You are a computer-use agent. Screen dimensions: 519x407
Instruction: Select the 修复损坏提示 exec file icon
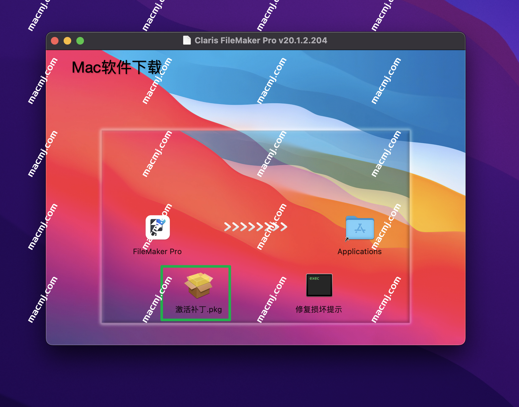(319, 285)
